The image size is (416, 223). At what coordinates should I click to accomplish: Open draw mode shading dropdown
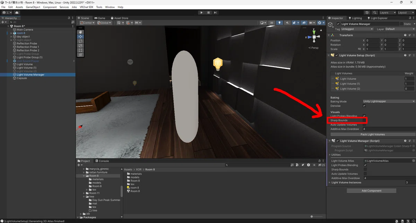pos(263,23)
